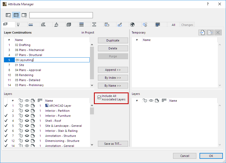Viewport: 226px width, 163px height.
Task: Click the By Name >> button
Action: point(113,86)
